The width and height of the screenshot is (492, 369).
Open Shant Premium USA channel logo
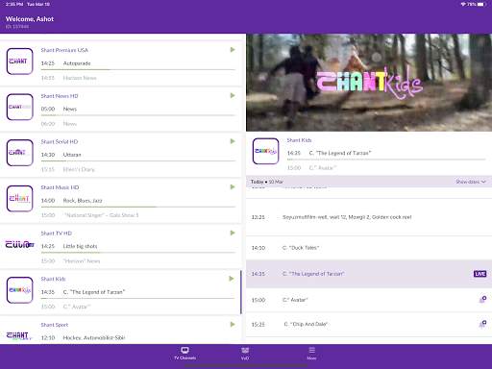19,61
